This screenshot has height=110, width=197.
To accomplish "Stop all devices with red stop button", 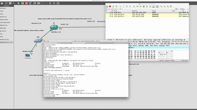I will (26, 3).
